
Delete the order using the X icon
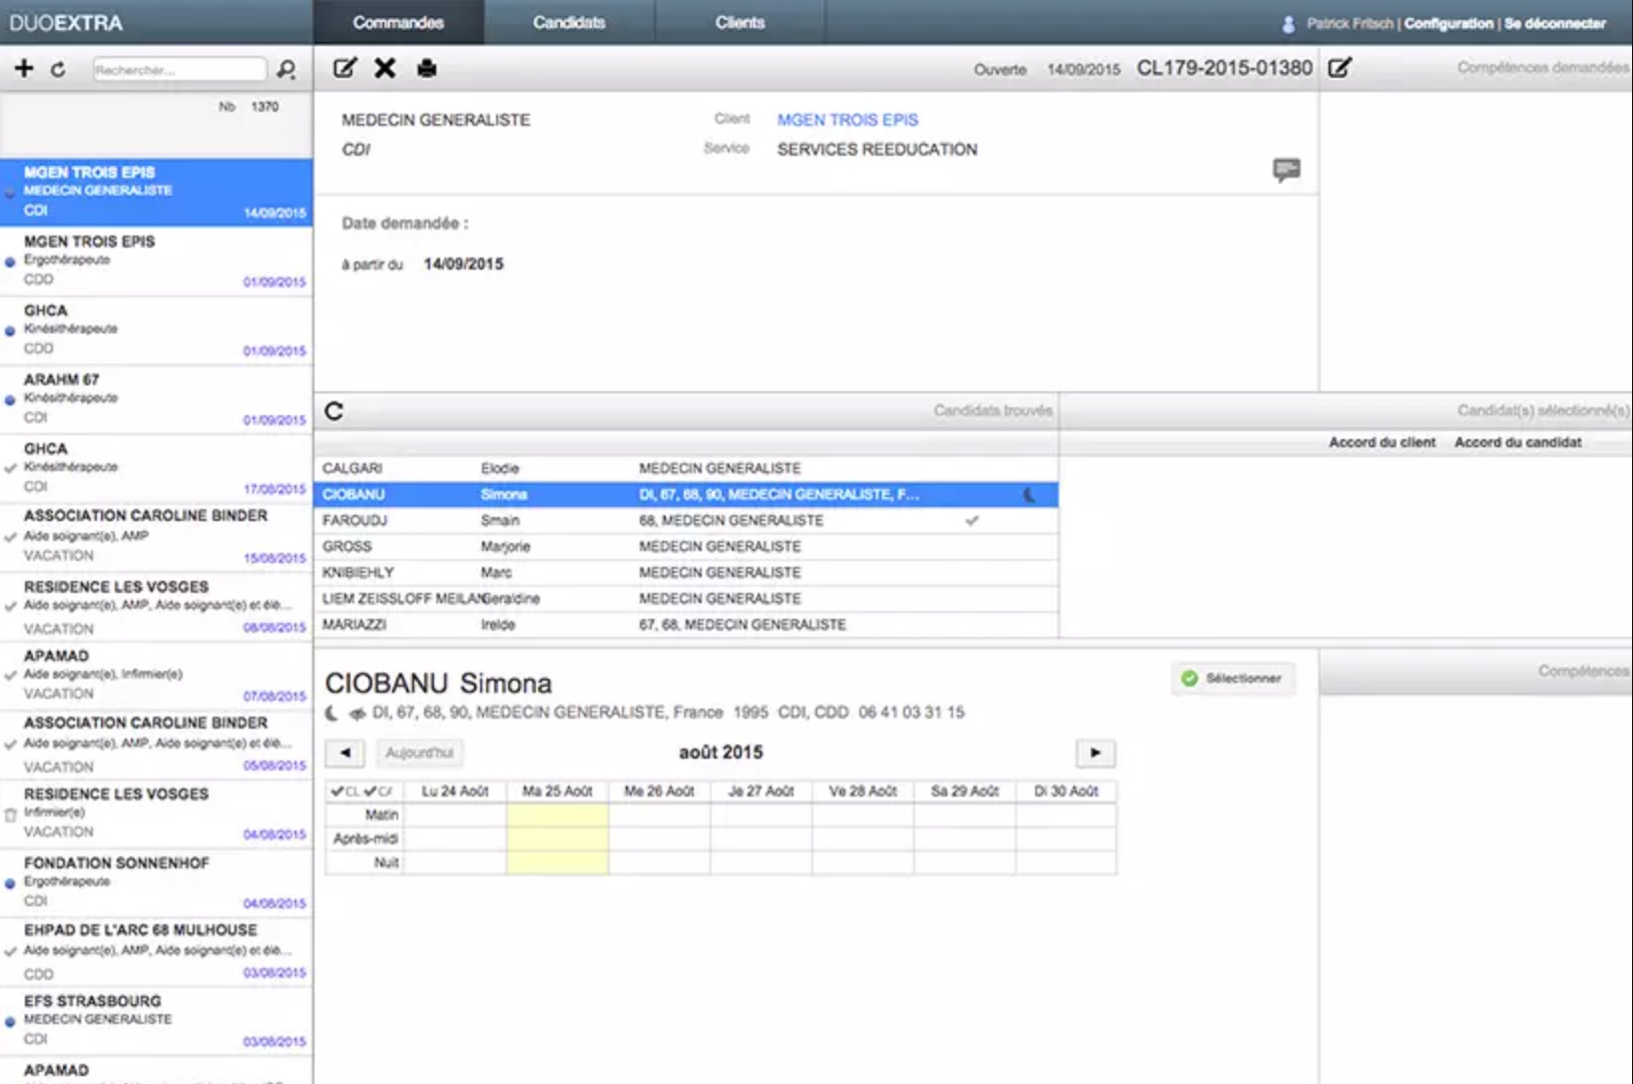tap(384, 68)
